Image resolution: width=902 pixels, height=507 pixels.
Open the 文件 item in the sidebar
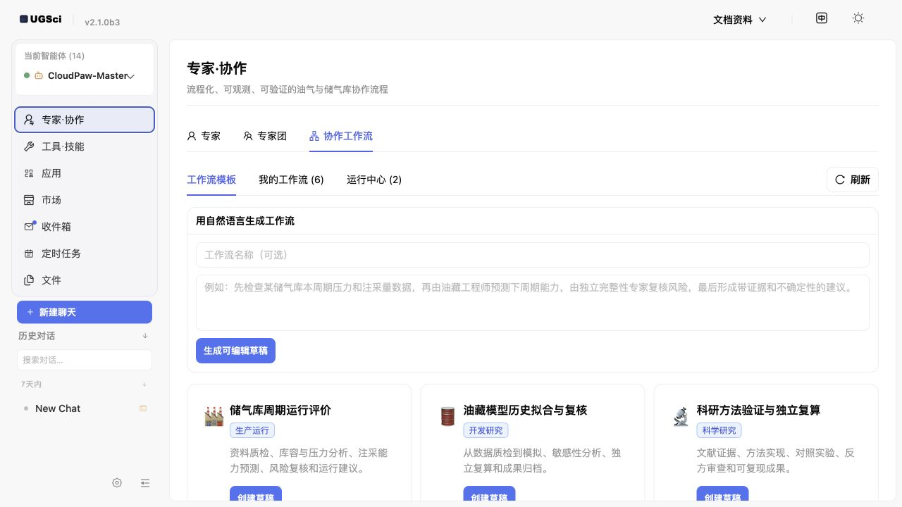click(85, 280)
